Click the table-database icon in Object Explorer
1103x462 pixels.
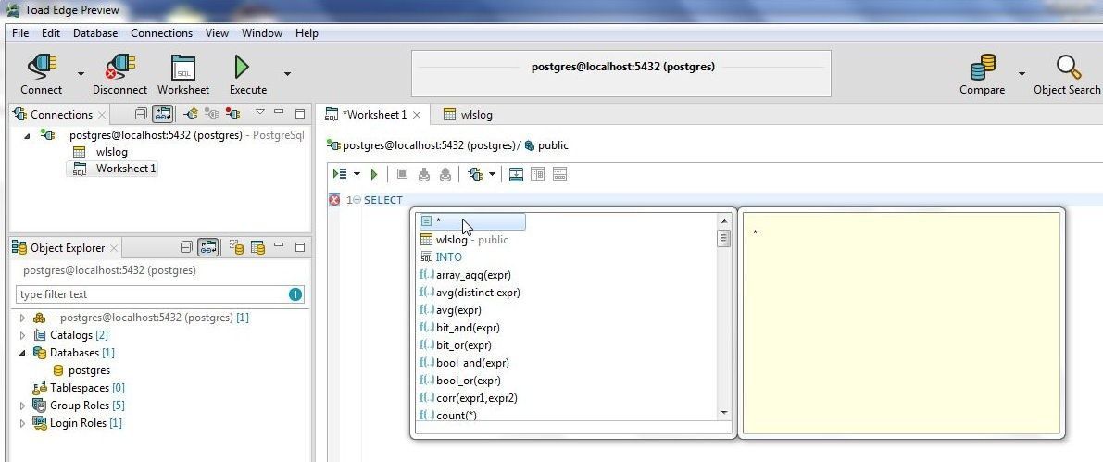coord(258,247)
